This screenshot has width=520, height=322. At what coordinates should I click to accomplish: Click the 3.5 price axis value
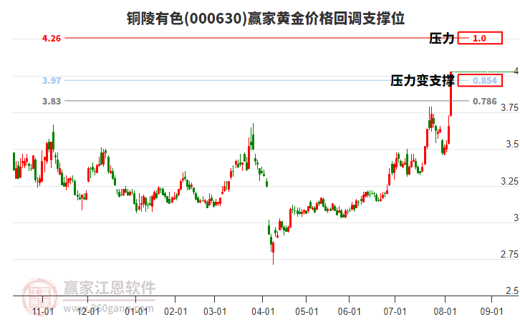click(x=512, y=145)
